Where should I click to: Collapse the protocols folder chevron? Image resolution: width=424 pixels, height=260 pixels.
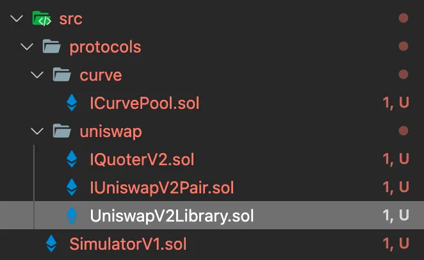(27, 47)
